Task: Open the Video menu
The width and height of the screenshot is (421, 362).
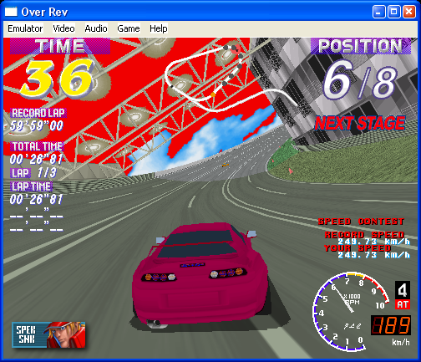Action: 63,28
